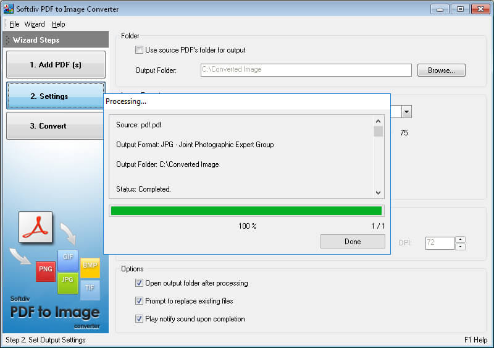Click the green conversion progress bar
The height and width of the screenshot is (348, 494).
click(246, 211)
